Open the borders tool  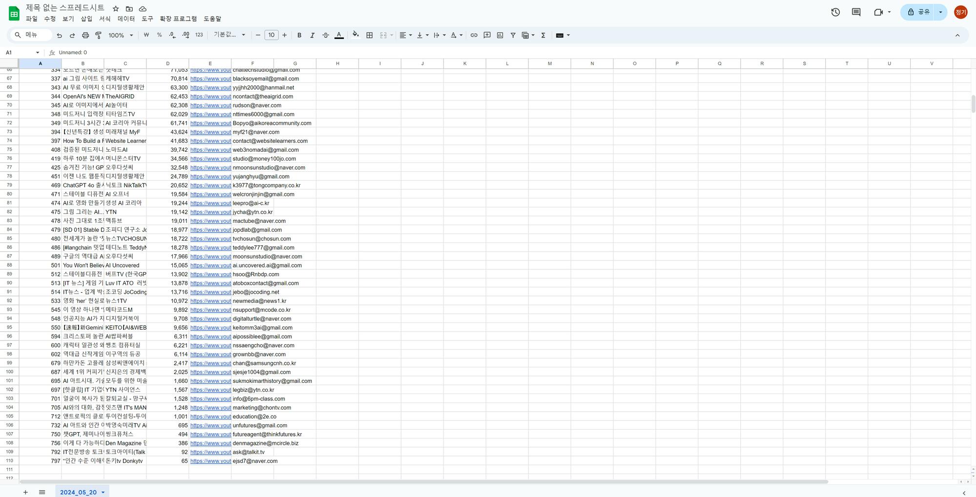tap(369, 35)
